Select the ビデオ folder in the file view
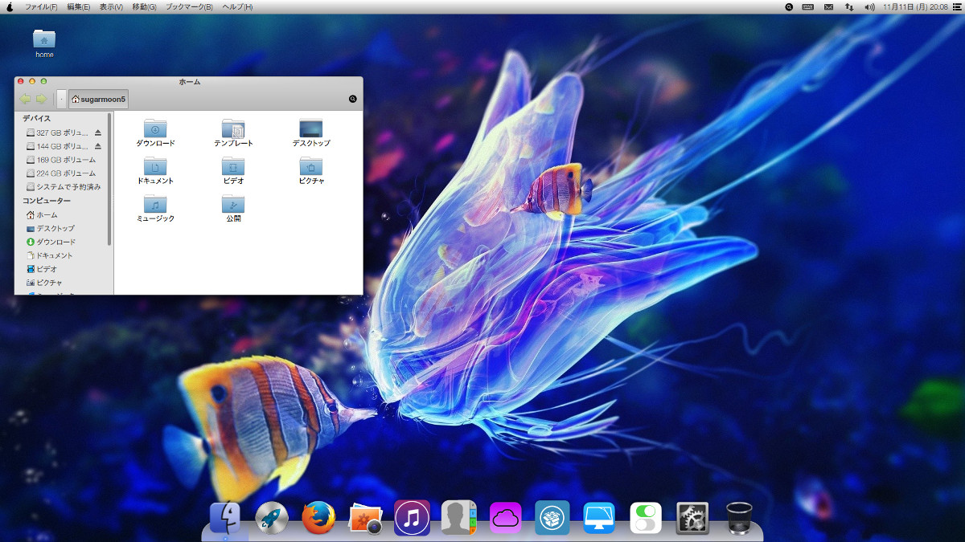Image resolution: width=965 pixels, height=542 pixels. 233,171
